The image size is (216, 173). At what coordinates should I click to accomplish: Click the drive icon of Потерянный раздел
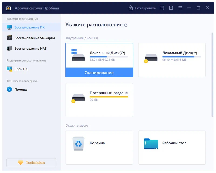point(78,98)
